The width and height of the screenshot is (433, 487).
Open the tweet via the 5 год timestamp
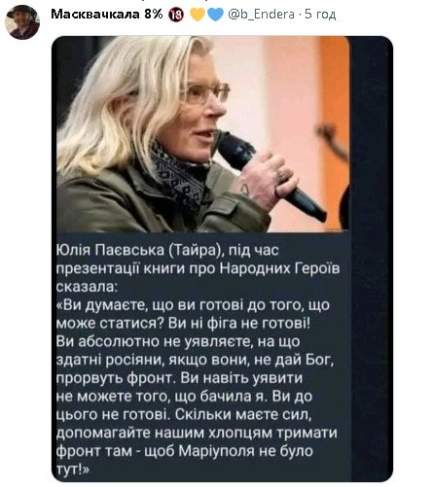320,15
